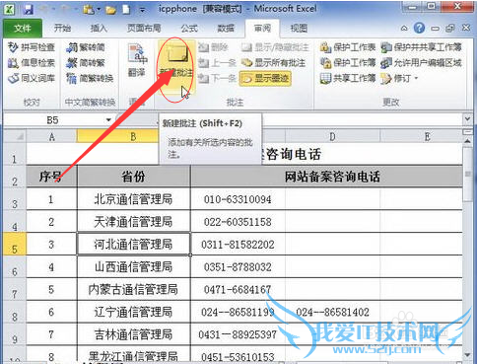The height and width of the screenshot is (364, 478).
Task: Select cell 024--86581402
Action: click(332, 312)
